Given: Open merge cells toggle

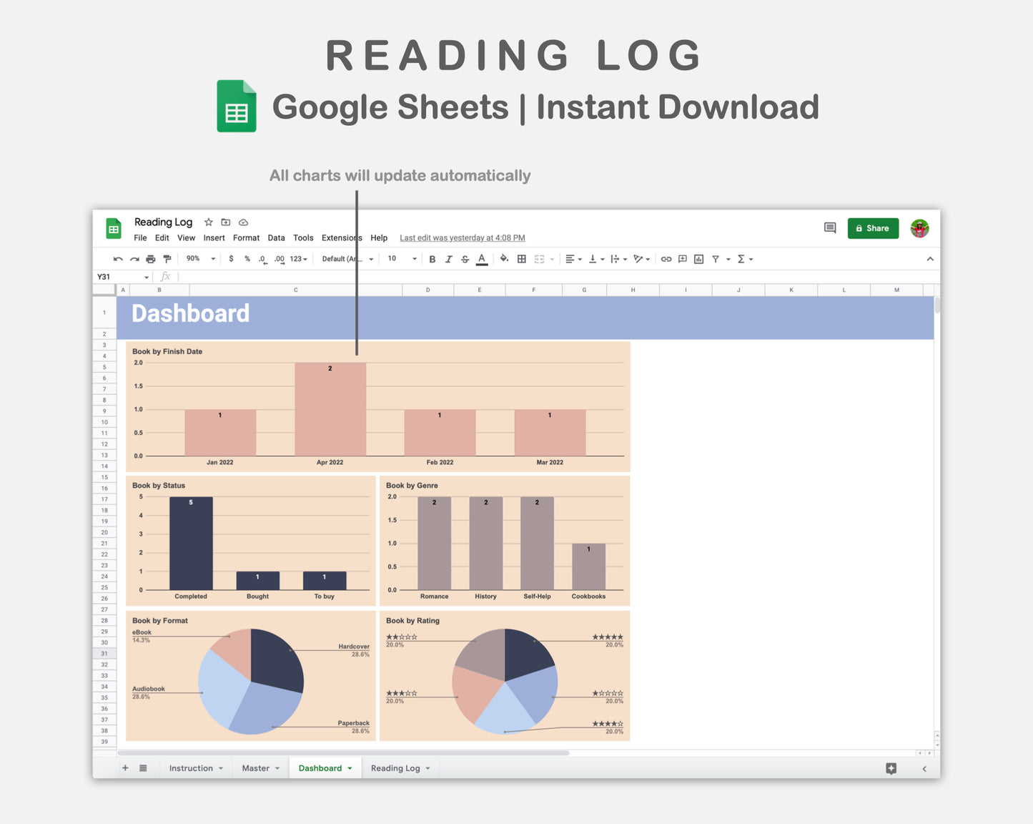Looking at the screenshot, I should (x=540, y=258).
